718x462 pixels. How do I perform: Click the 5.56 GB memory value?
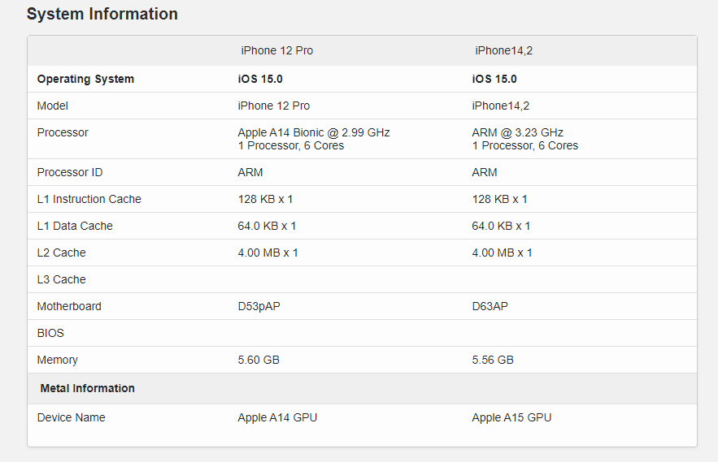pyautogui.click(x=493, y=360)
